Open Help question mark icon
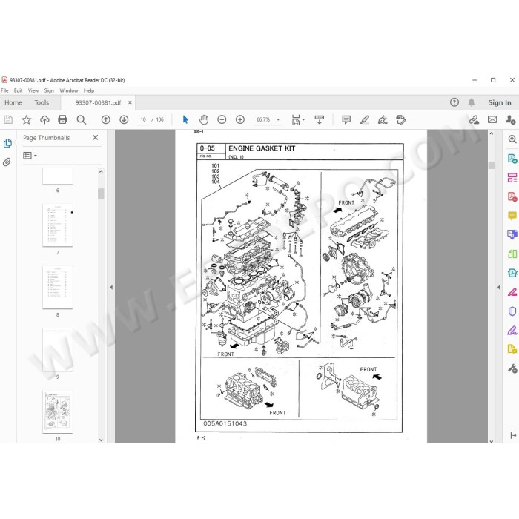519x519 pixels. [454, 102]
